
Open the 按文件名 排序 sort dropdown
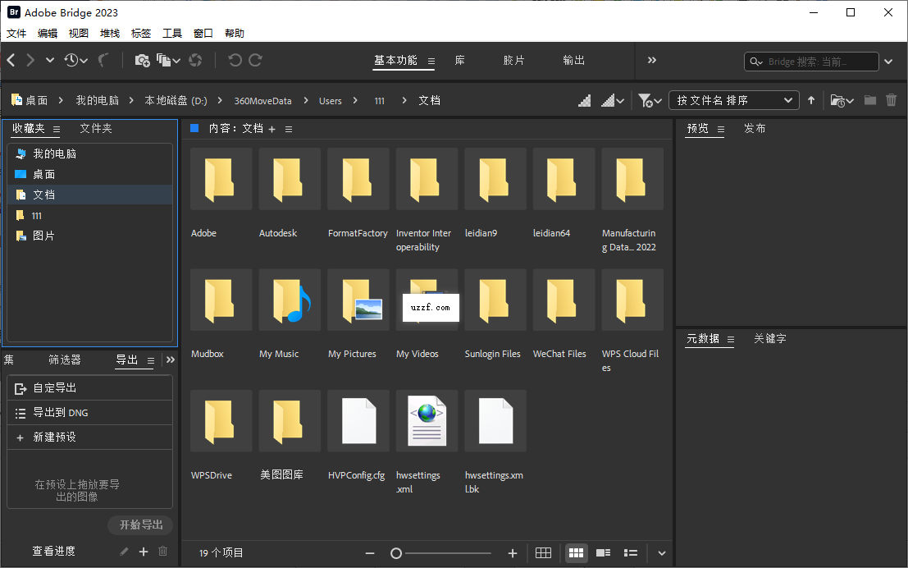[733, 100]
